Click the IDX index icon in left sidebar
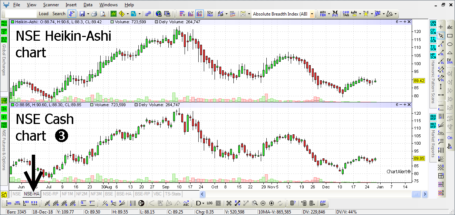455x215 pixels. tap(4, 109)
